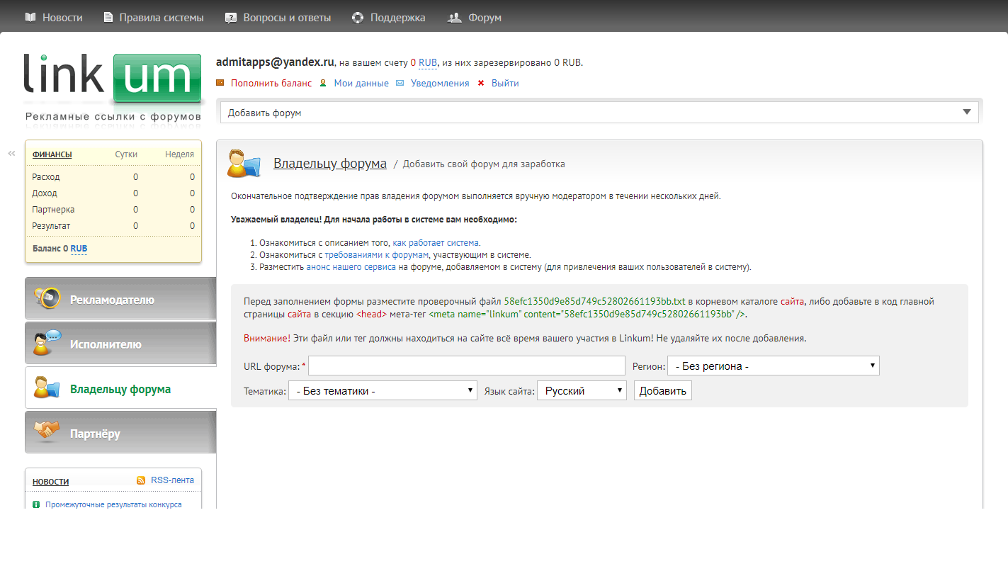This screenshot has width=1008, height=571.
Task: Open the Форум menu item
Action: (485, 18)
